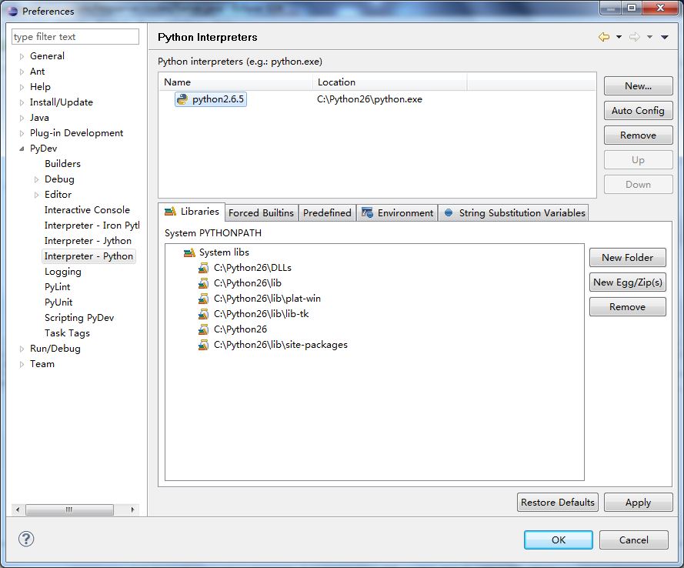Open the Environment tab

pyautogui.click(x=398, y=213)
